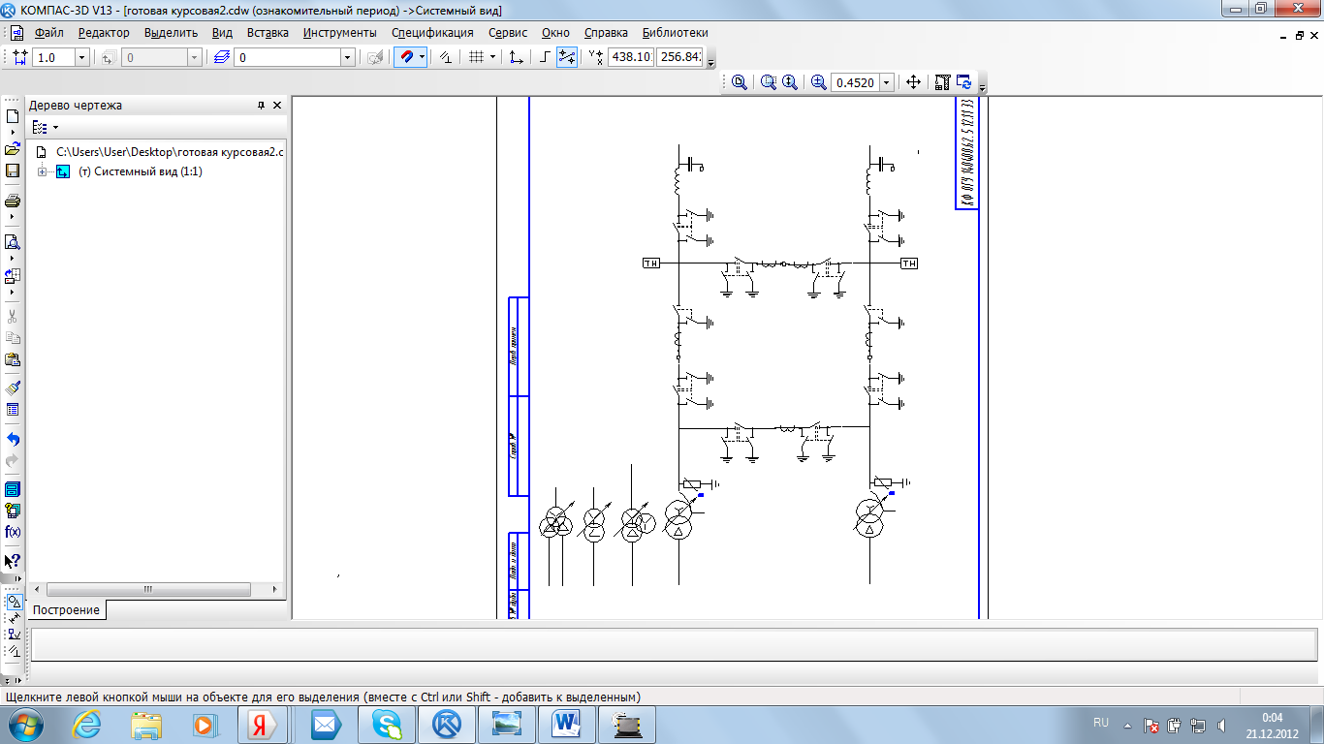
Task: Click the layers state icon
Action: click(x=222, y=58)
